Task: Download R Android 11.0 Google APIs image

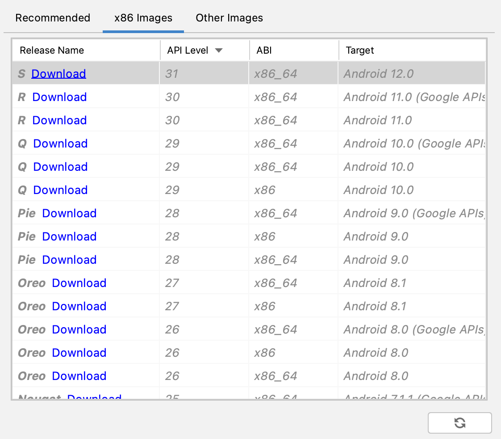Action: coord(59,97)
